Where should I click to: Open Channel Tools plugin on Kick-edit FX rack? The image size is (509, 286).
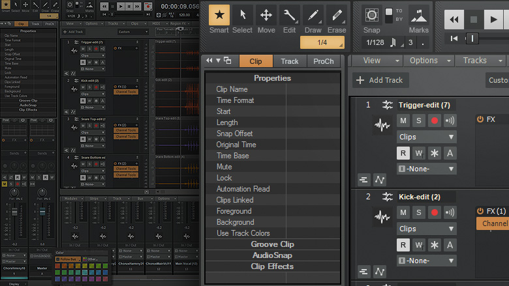point(493,223)
